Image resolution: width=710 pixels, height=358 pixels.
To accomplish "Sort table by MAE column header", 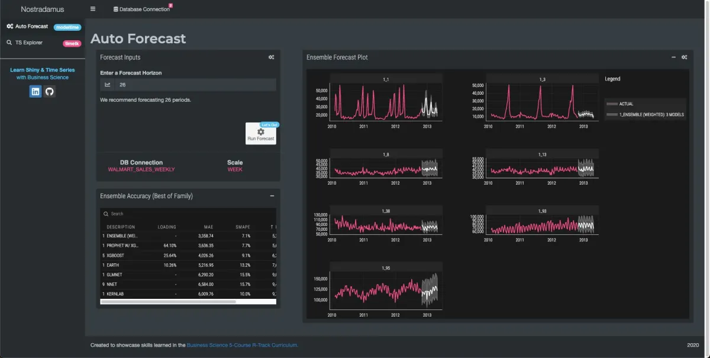I will click(x=208, y=227).
